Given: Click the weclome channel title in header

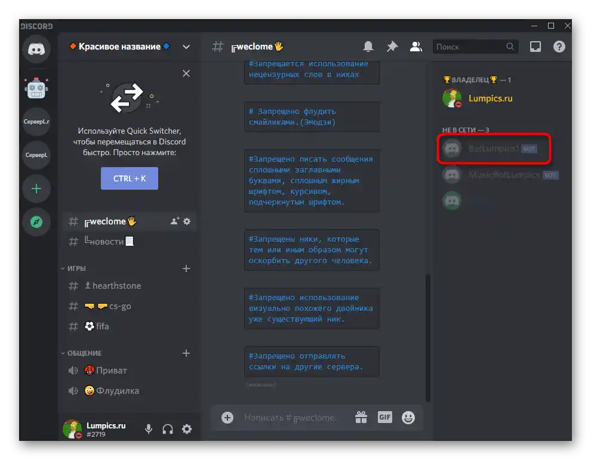Looking at the screenshot, I should pos(257,47).
